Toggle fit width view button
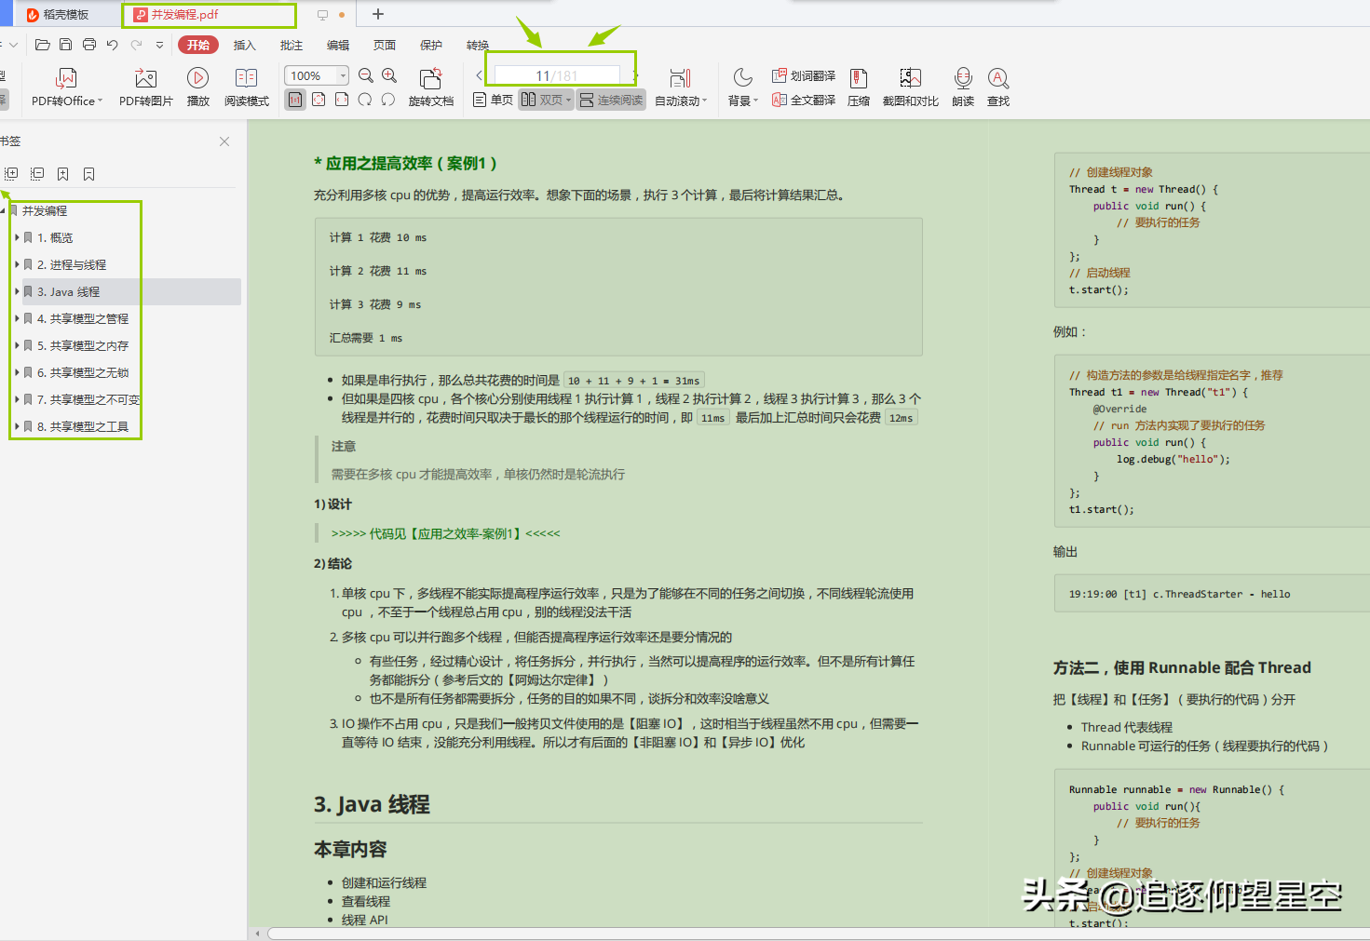 pyautogui.click(x=342, y=100)
